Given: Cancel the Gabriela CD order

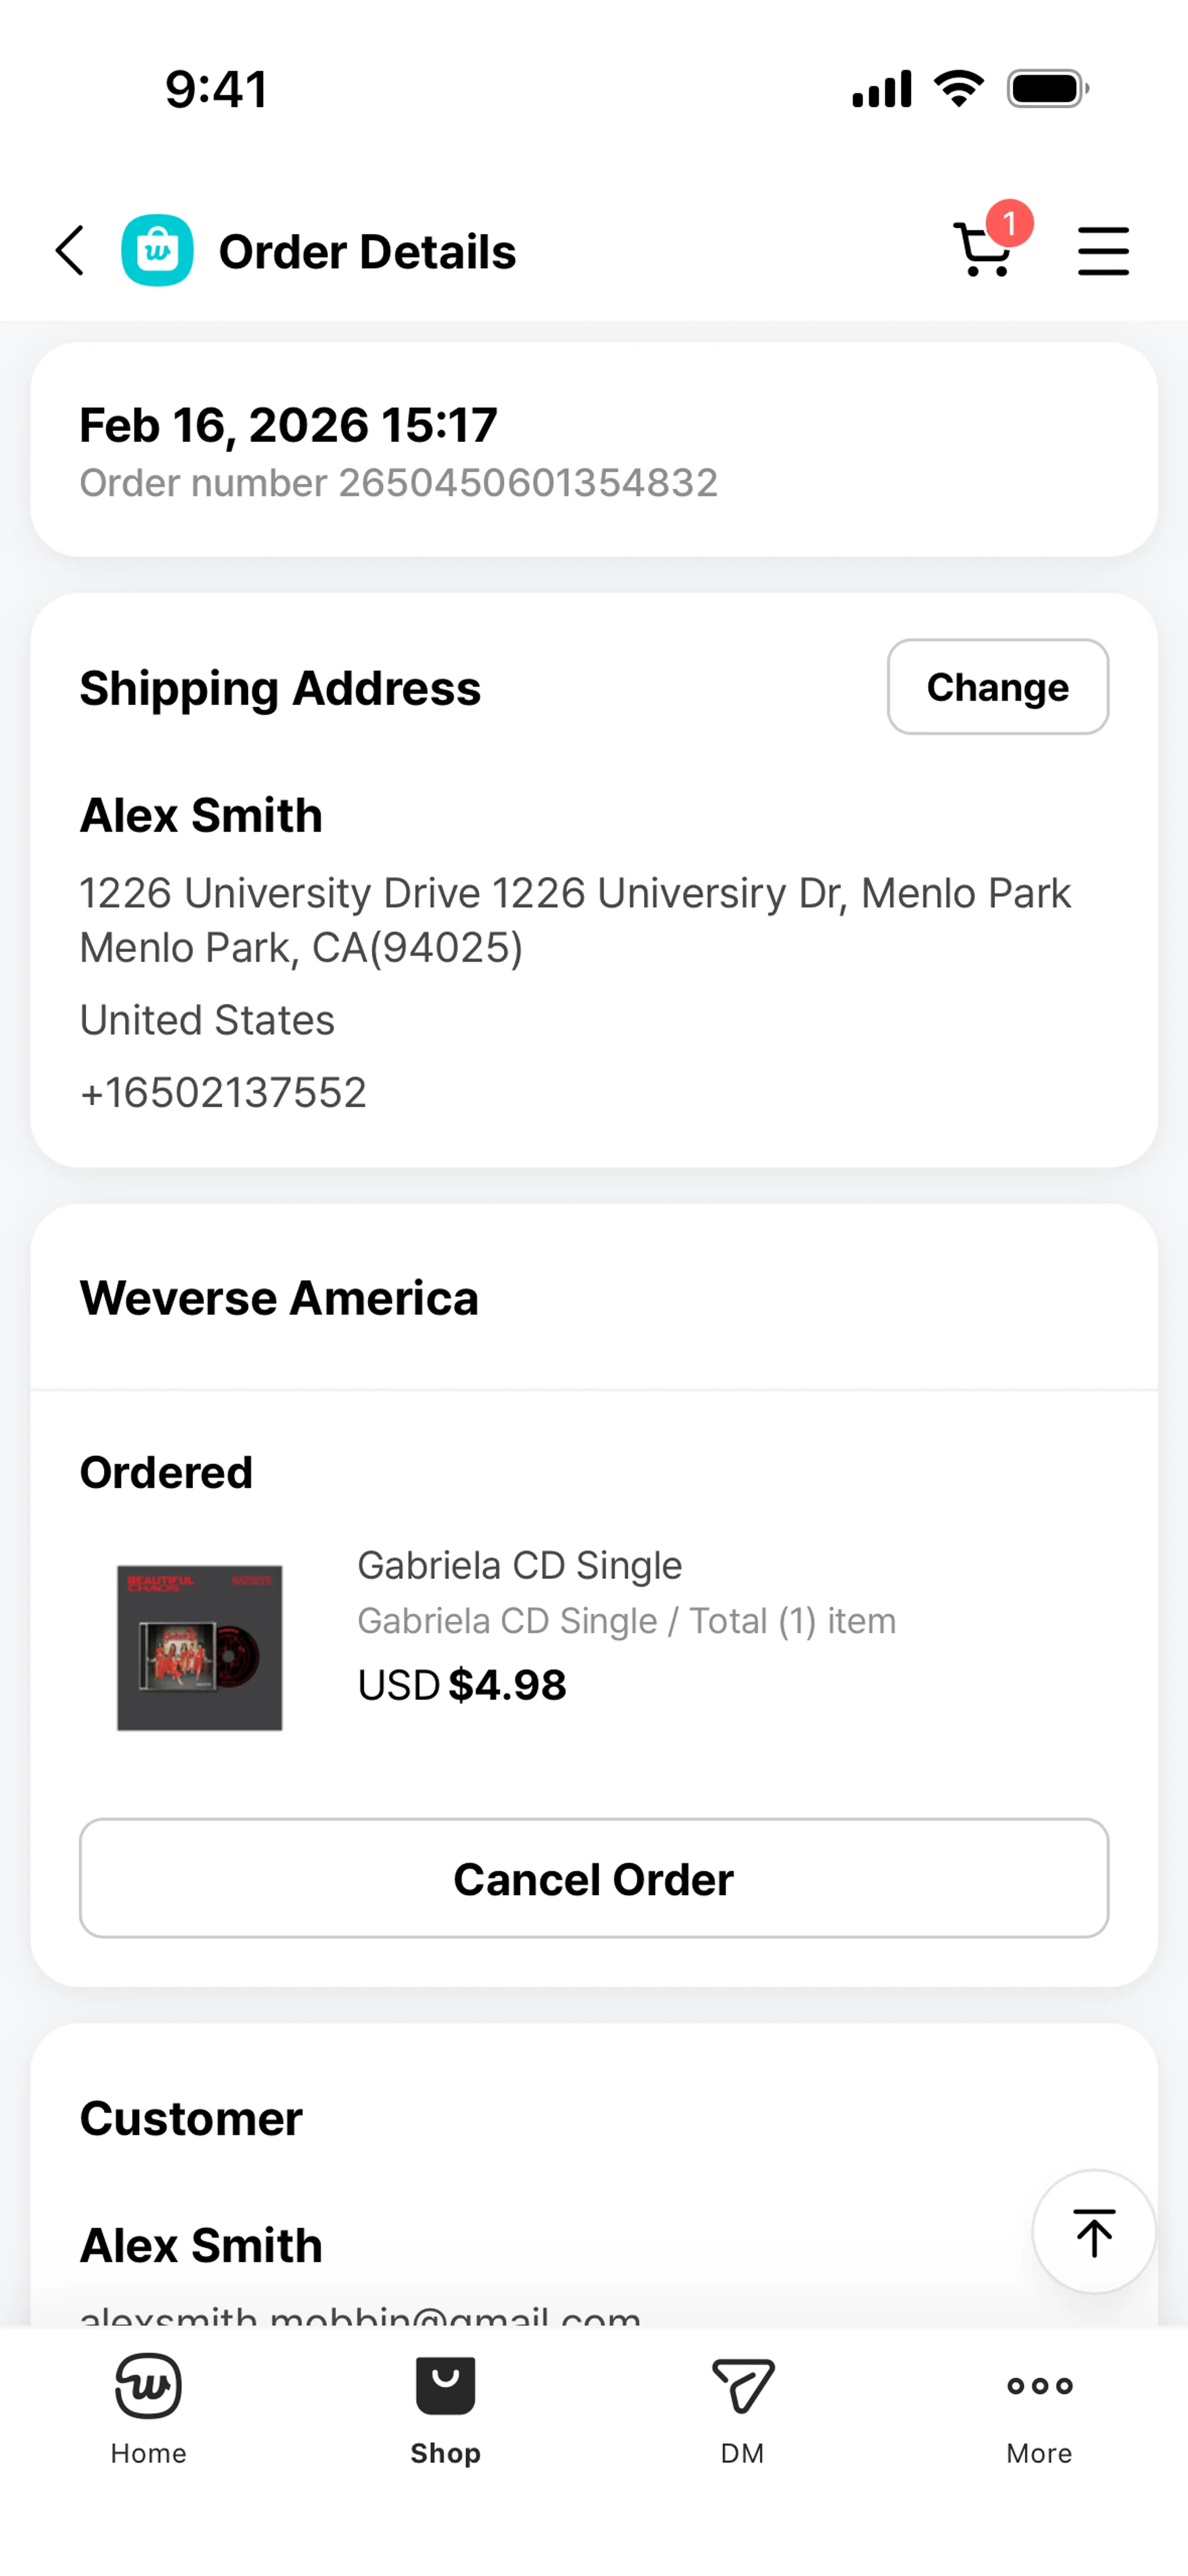Looking at the screenshot, I should 594,1878.
